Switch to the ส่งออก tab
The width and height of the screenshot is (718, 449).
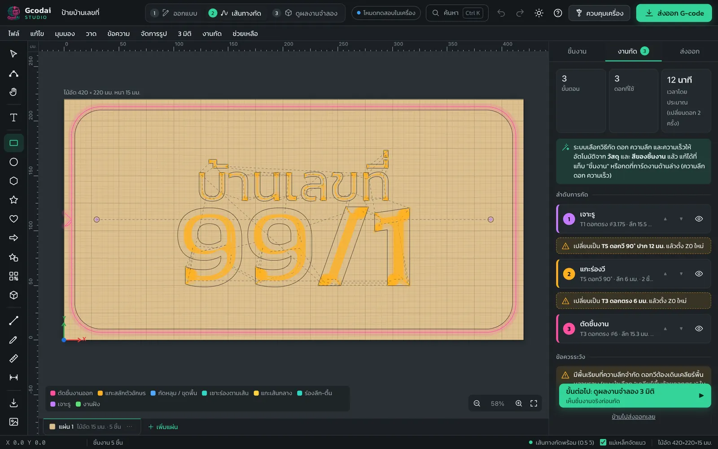tap(689, 51)
